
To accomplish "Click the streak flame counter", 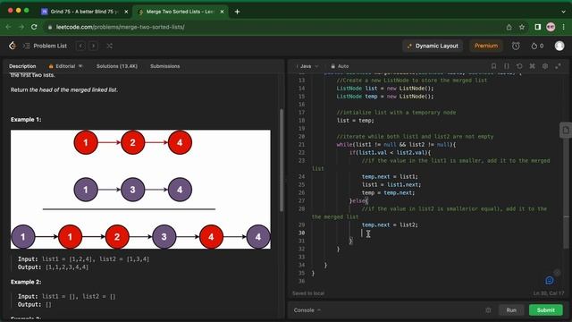I will coord(537,46).
